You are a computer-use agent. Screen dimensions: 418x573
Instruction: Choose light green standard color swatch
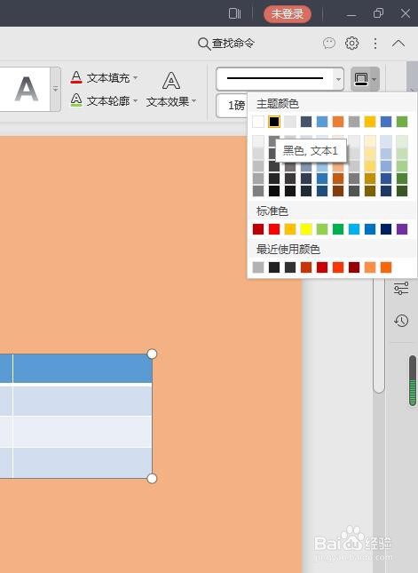point(322,229)
